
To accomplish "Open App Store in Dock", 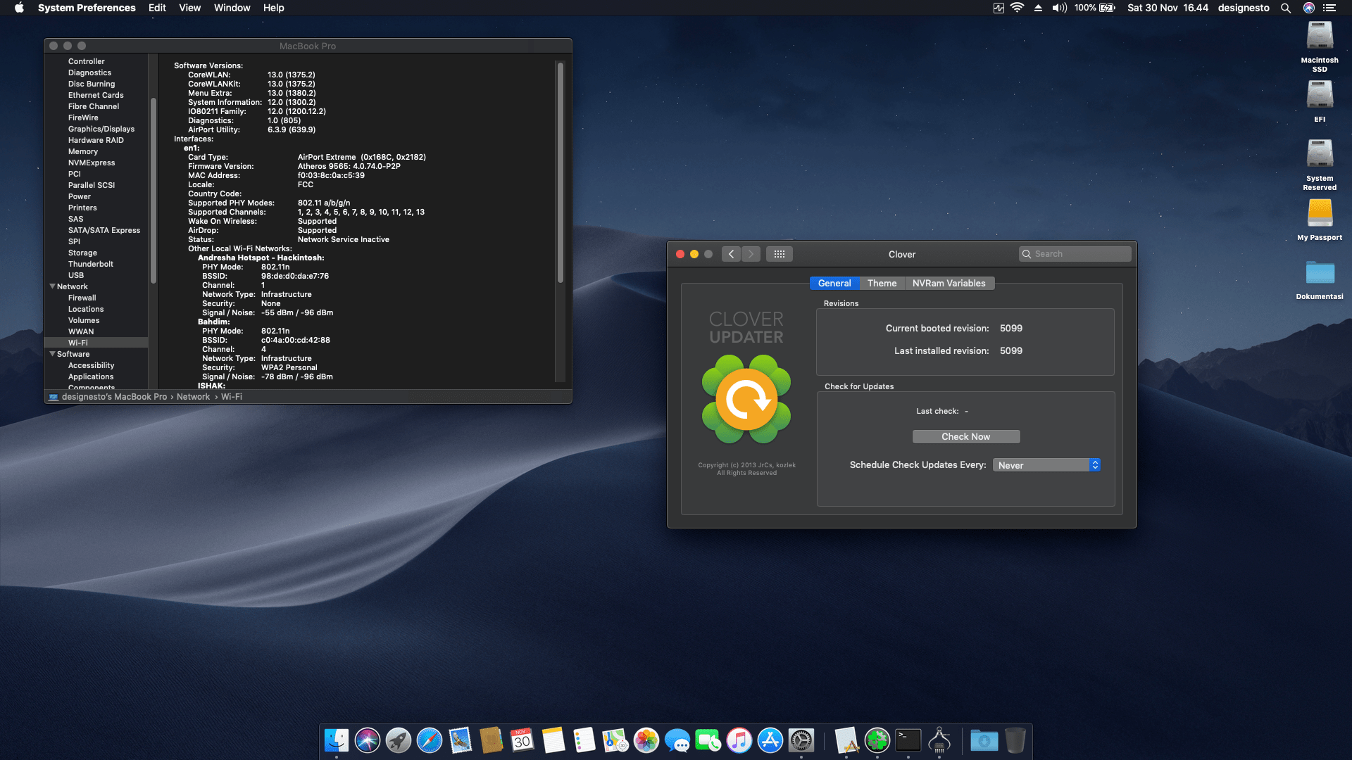I will pos(770,740).
